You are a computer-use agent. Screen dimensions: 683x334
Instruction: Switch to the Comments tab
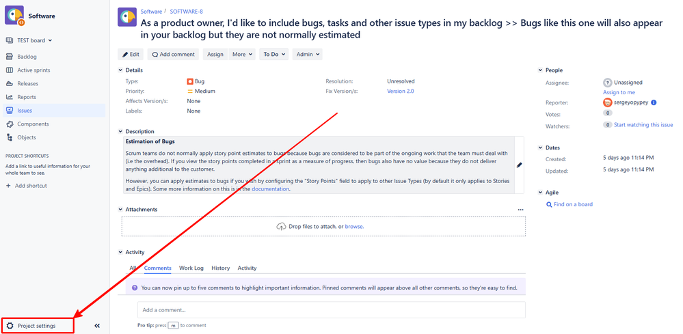[x=158, y=268]
